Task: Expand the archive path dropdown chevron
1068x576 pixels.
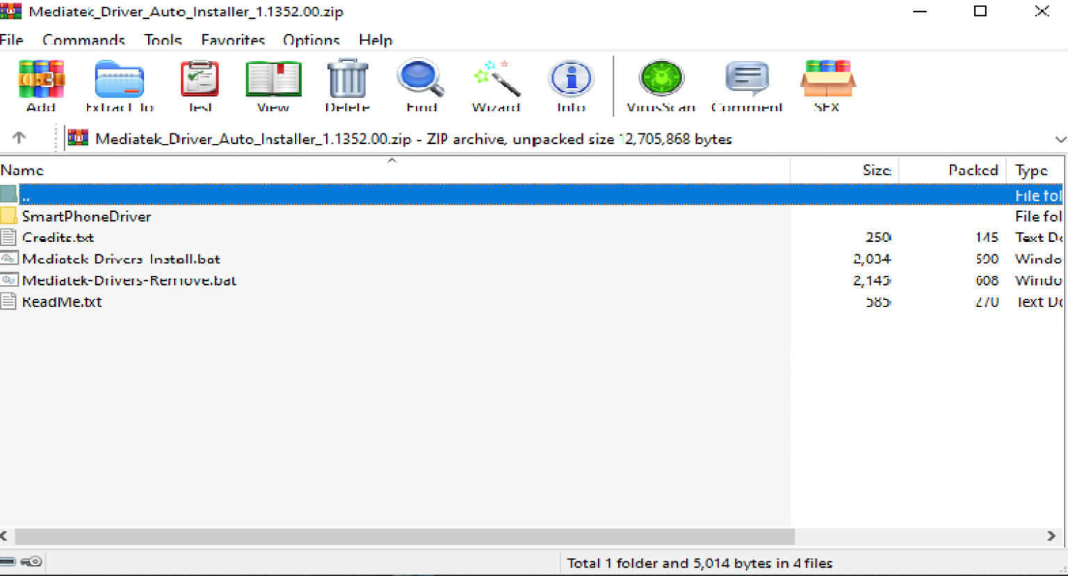Action: [1060, 138]
